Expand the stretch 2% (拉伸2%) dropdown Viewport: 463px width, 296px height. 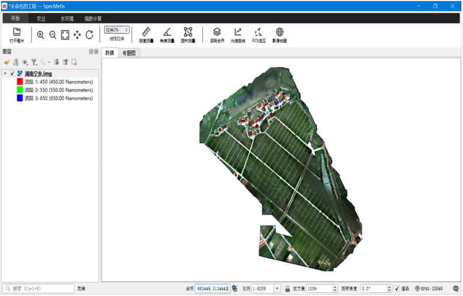pos(126,30)
